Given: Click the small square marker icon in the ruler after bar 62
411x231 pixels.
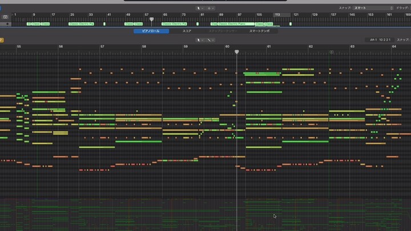Looking at the screenshot, I should (332, 52).
